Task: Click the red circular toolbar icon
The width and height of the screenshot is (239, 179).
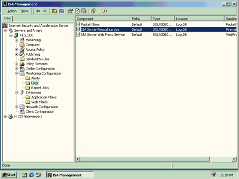Action: click(x=104, y=11)
